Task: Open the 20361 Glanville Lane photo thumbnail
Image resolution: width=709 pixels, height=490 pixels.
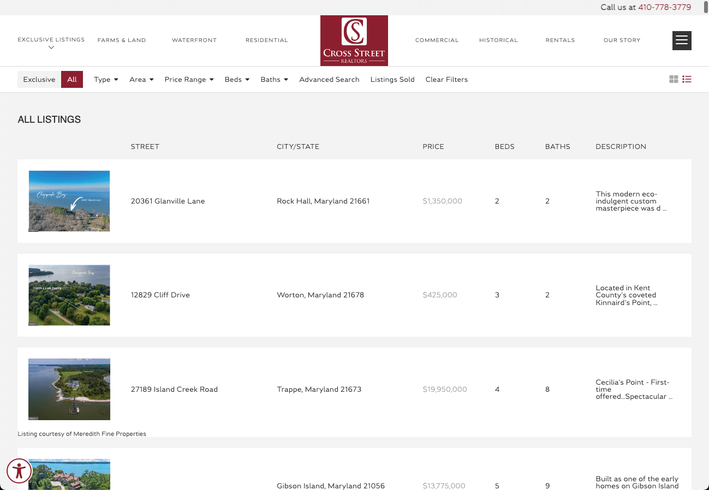Action: [x=69, y=201]
